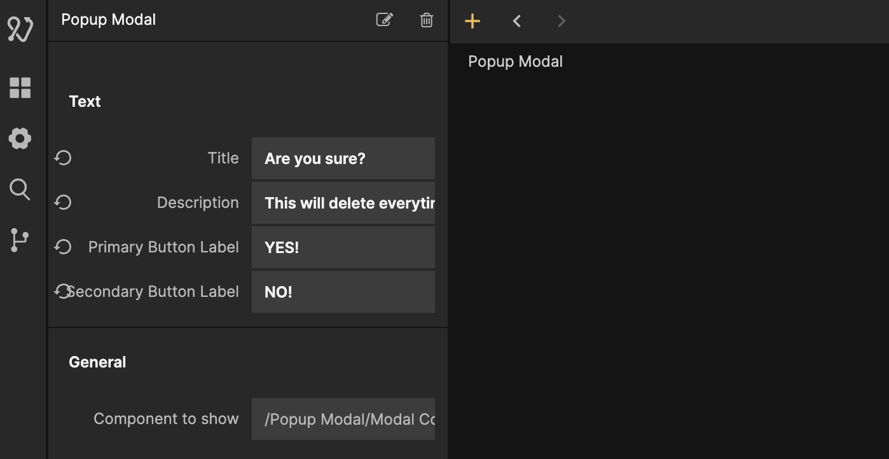Open the search panel
889x459 pixels.
click(x=20, y=189)
